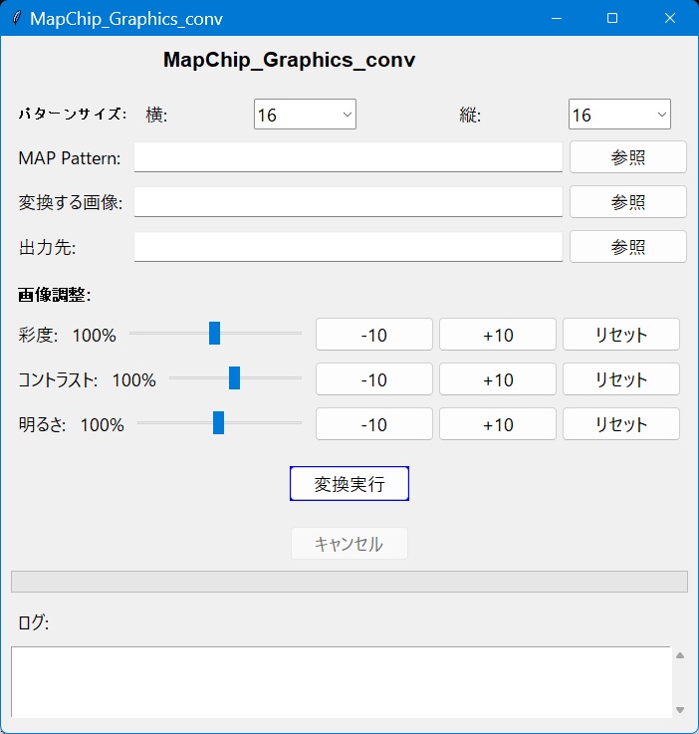Minimize the MapChip_Graphics_conv window
The height and width of the screenshot is (734, 699).
coord(557,18)
